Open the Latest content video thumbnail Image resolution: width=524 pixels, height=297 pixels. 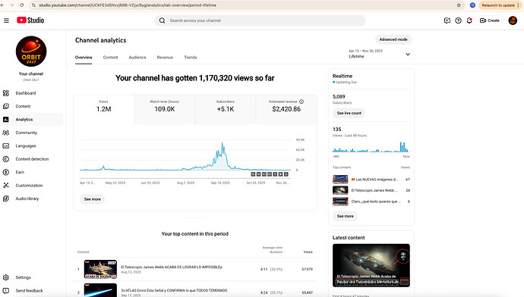[371, 265]
